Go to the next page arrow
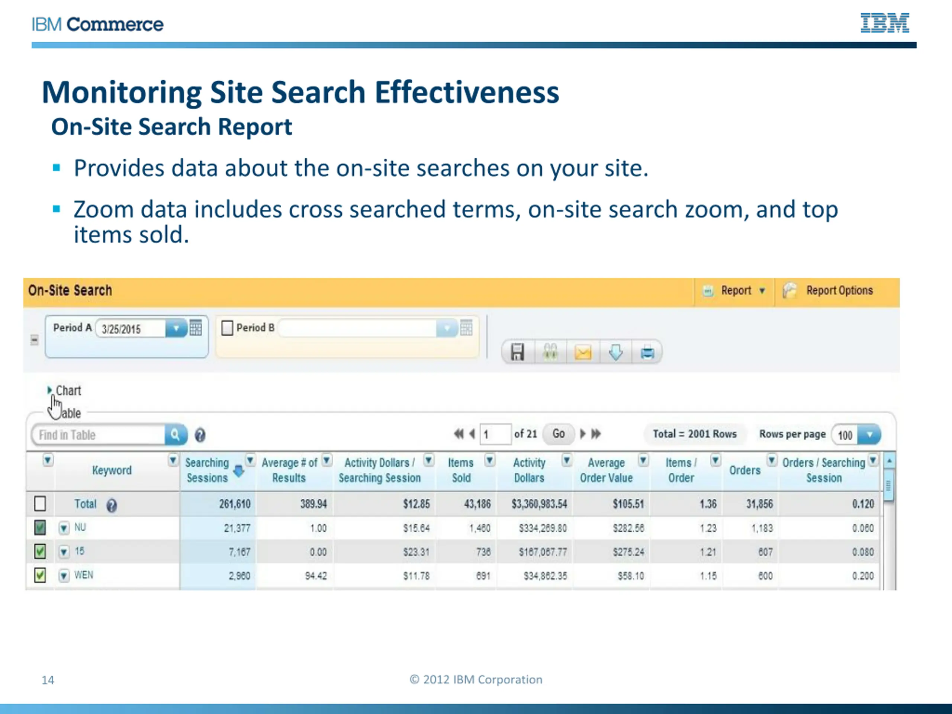This screenshot has width=952, height=714. [583, 434]
